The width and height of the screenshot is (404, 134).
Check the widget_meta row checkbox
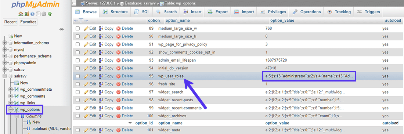click(77, 130)
